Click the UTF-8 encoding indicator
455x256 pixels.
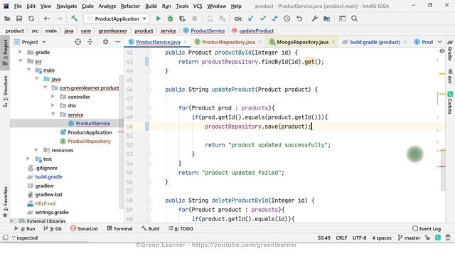359,238
